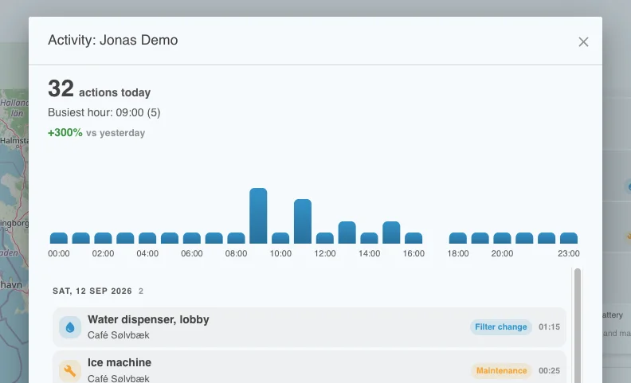Image resolution: width=631 pixels, height=383 pixels.
Task: Click the Busiest hour: 09:00 (5) text
Action: point(104,112)
